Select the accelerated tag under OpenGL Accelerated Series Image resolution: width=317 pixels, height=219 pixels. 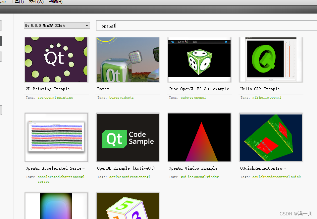point(49,177)
